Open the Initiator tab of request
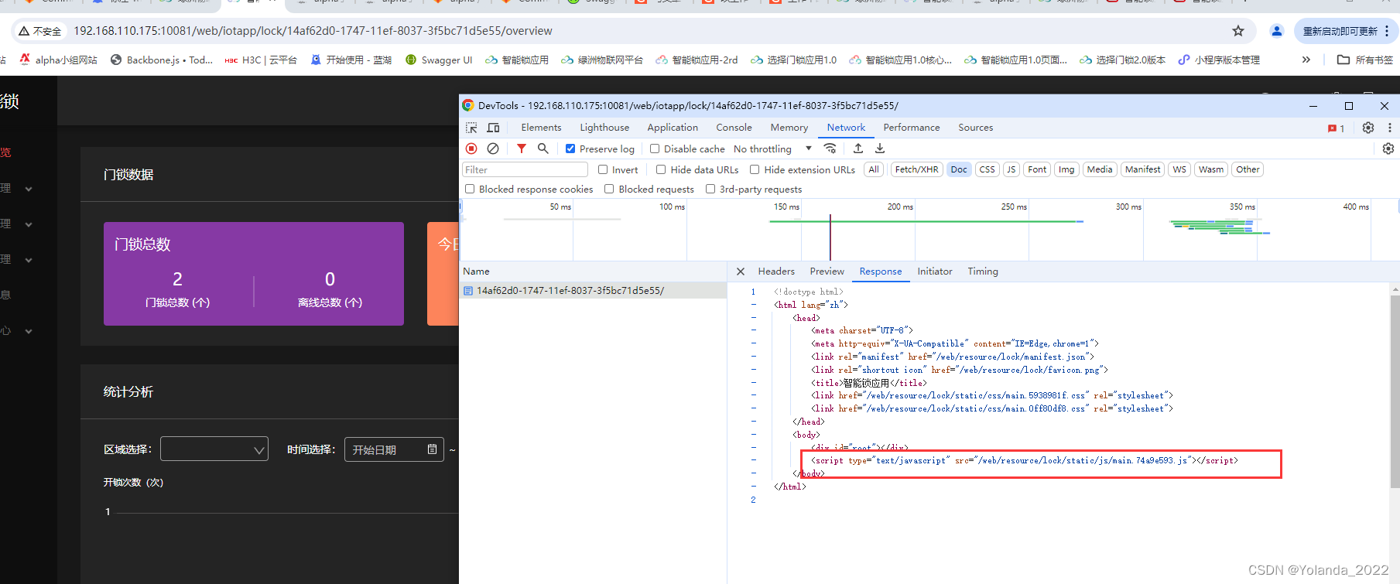This screenshot has width=1400, height=584. (934, 272)
